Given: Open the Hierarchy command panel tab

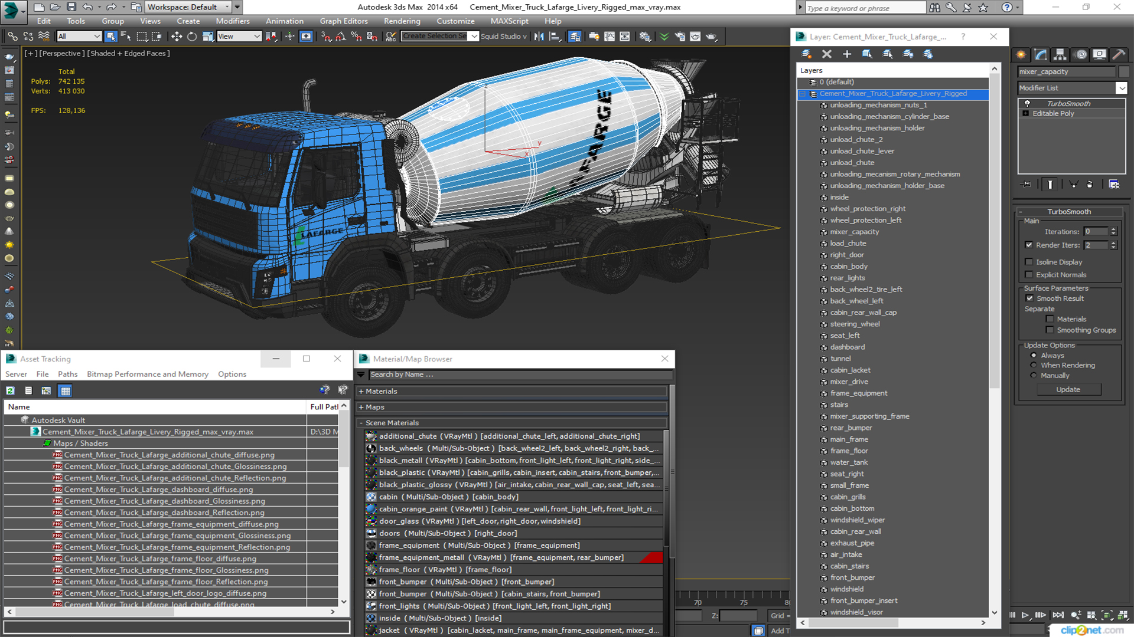Looking at the screenshot, I should pos(1060,54).
